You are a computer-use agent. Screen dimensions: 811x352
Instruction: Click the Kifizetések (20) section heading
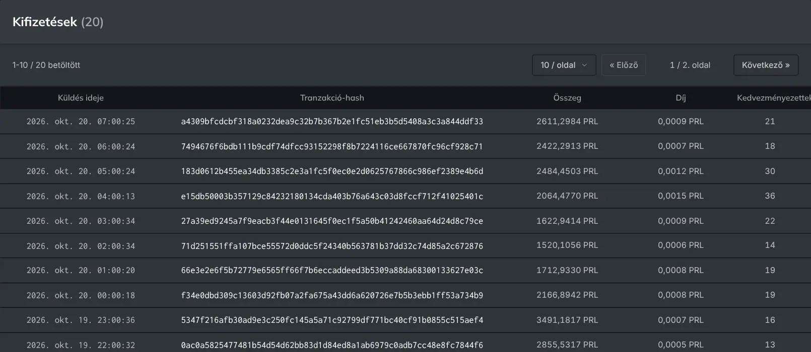click(58, 22)
